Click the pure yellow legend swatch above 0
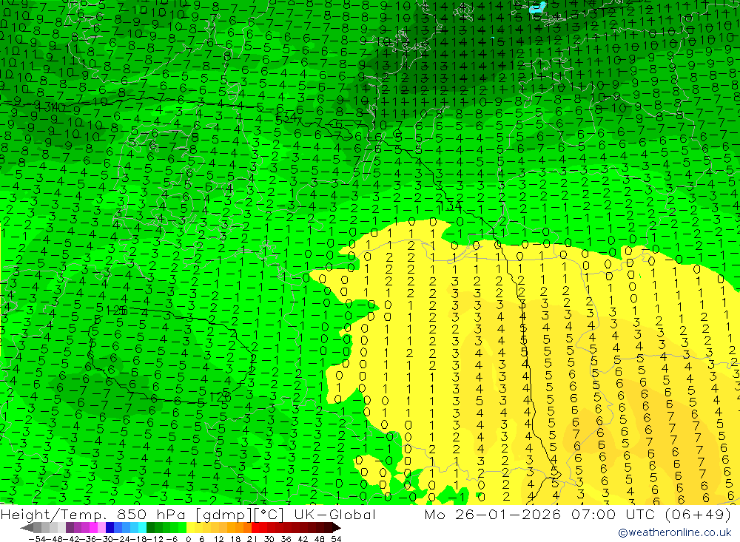740x542 pixels. (x=190, y=528)
